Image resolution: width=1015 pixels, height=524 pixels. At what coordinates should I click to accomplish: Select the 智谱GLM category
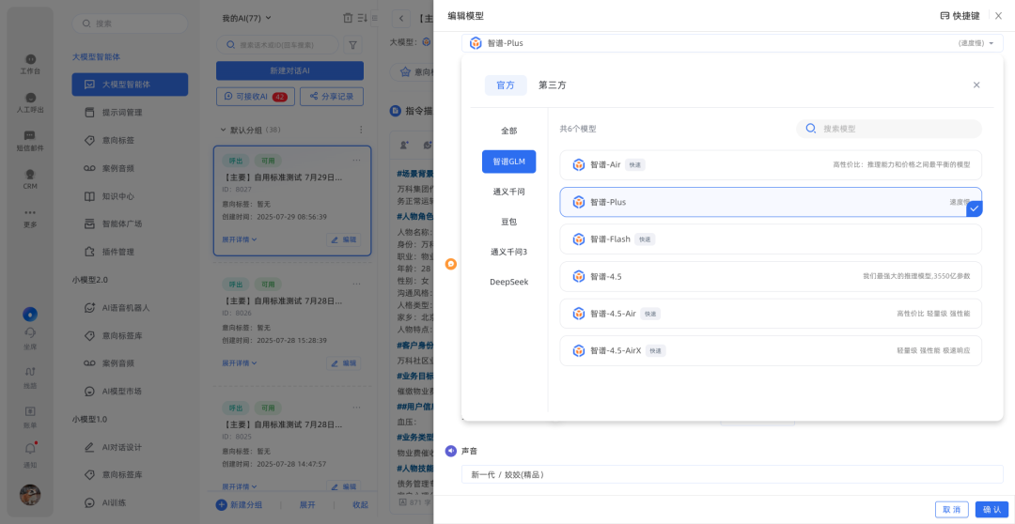[x=508, y=162]
